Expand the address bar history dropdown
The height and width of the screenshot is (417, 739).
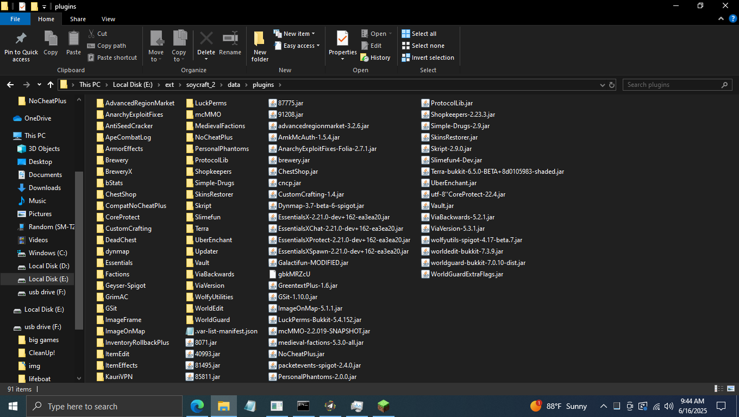pos(602,85)
